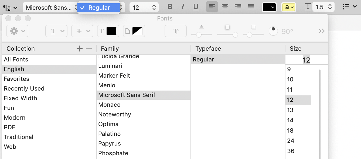Image resolution: width=361 pixels, height=159 pixels.
Task: Select the English collection
Action: pyautogui.click(x=49, y=69)
